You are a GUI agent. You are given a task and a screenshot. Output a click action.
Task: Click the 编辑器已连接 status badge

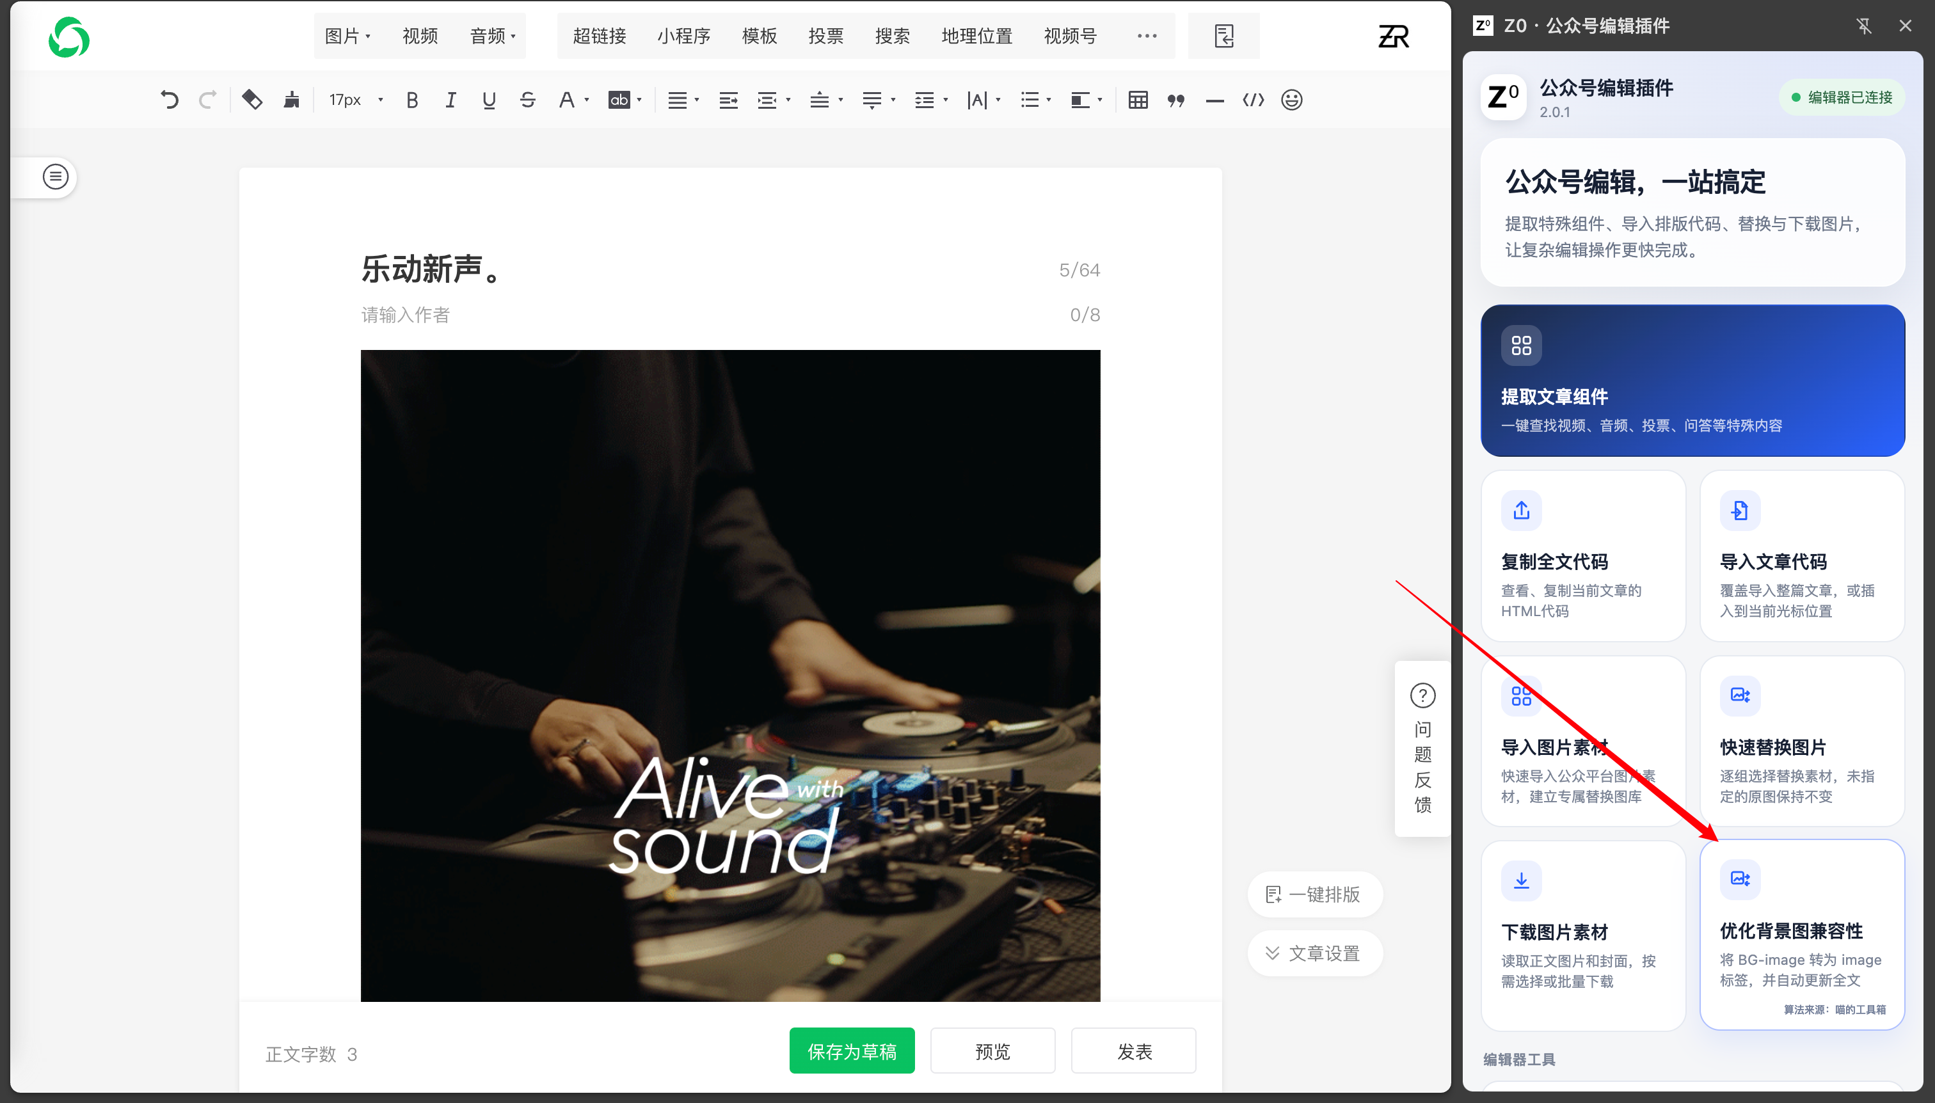click(x=1841, y=97)
